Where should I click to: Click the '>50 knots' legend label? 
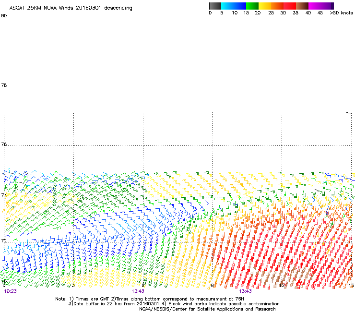point(341,13)
